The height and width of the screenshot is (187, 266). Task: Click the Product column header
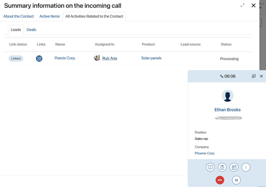(148, 44)
